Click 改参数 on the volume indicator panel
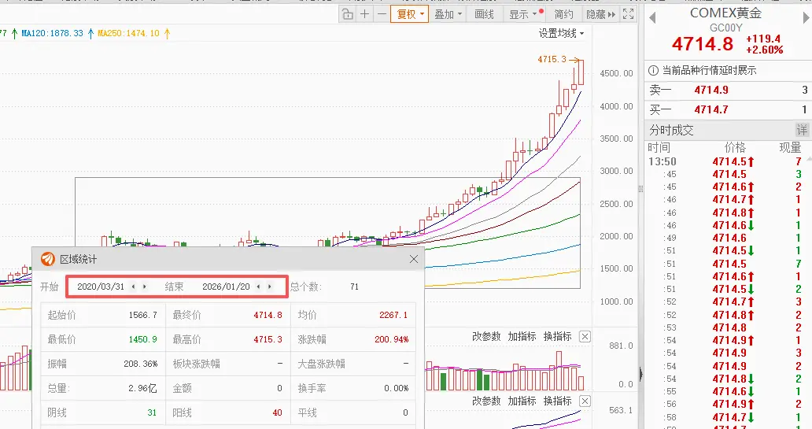The image size is (812, 429). (x=486, y=336)
